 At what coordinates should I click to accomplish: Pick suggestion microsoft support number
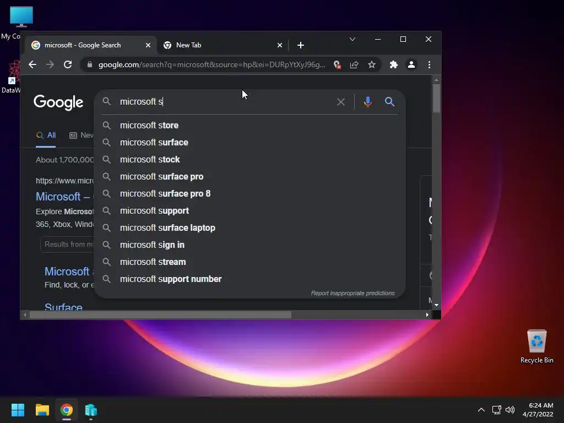coord(250,279)
